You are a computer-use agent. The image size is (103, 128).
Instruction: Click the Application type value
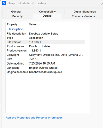click(36, 38)
